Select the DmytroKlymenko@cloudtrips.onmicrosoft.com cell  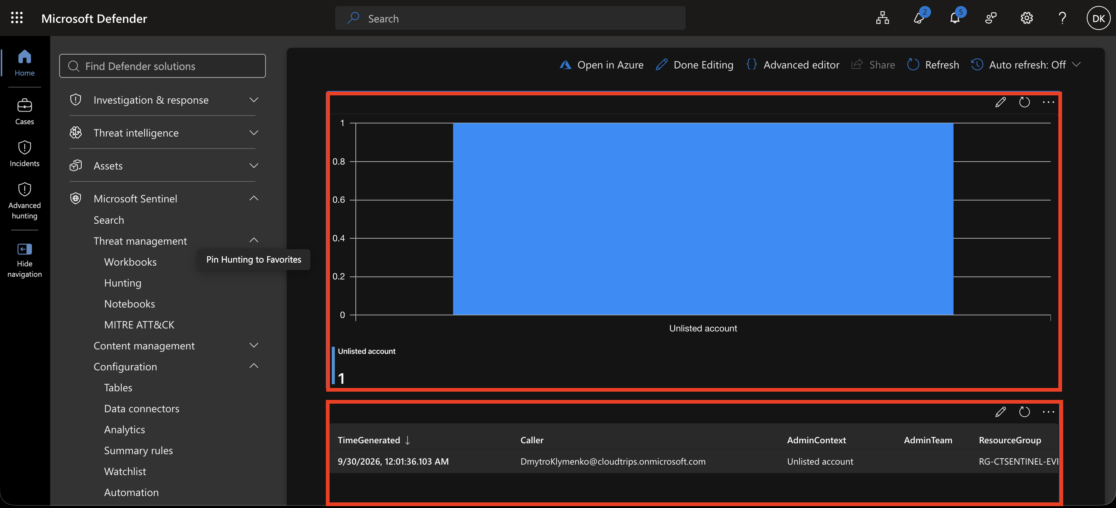613,461
